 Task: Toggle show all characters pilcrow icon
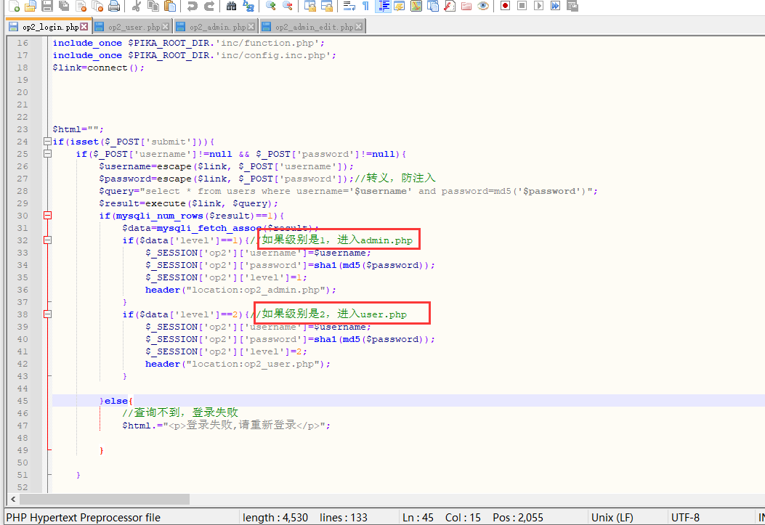point(366,6)
